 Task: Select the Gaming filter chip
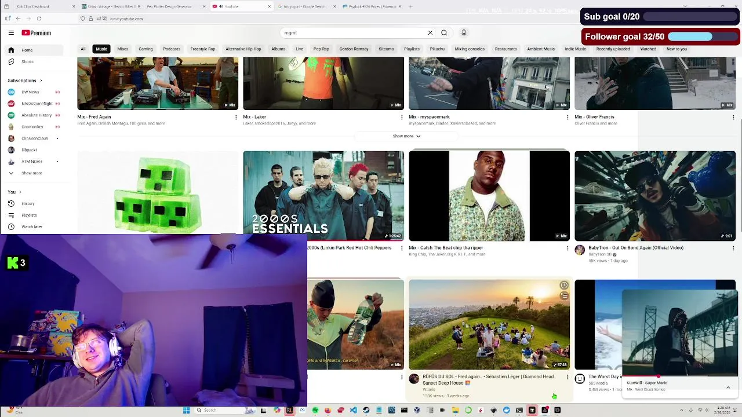tap(146, 49)
